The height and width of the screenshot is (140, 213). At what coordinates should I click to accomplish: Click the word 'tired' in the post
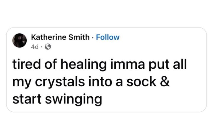[x=27, y=64]
